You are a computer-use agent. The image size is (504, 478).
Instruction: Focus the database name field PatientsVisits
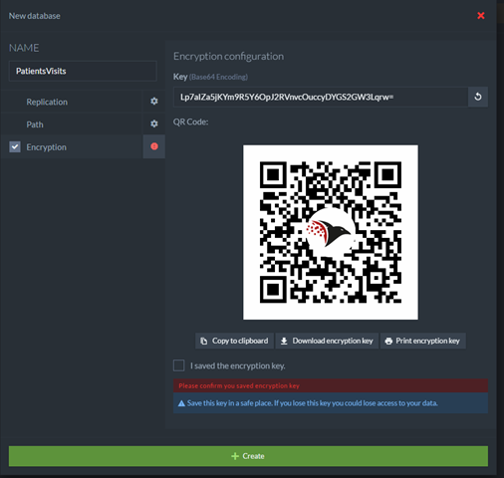(83, 71)
